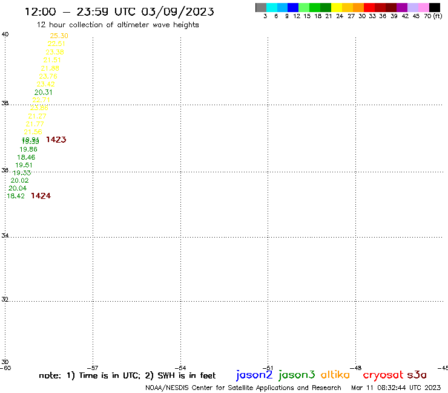Select the longitude -57 axis label
The height and width of the screenshot is (393, 448).
coord(93,368)
